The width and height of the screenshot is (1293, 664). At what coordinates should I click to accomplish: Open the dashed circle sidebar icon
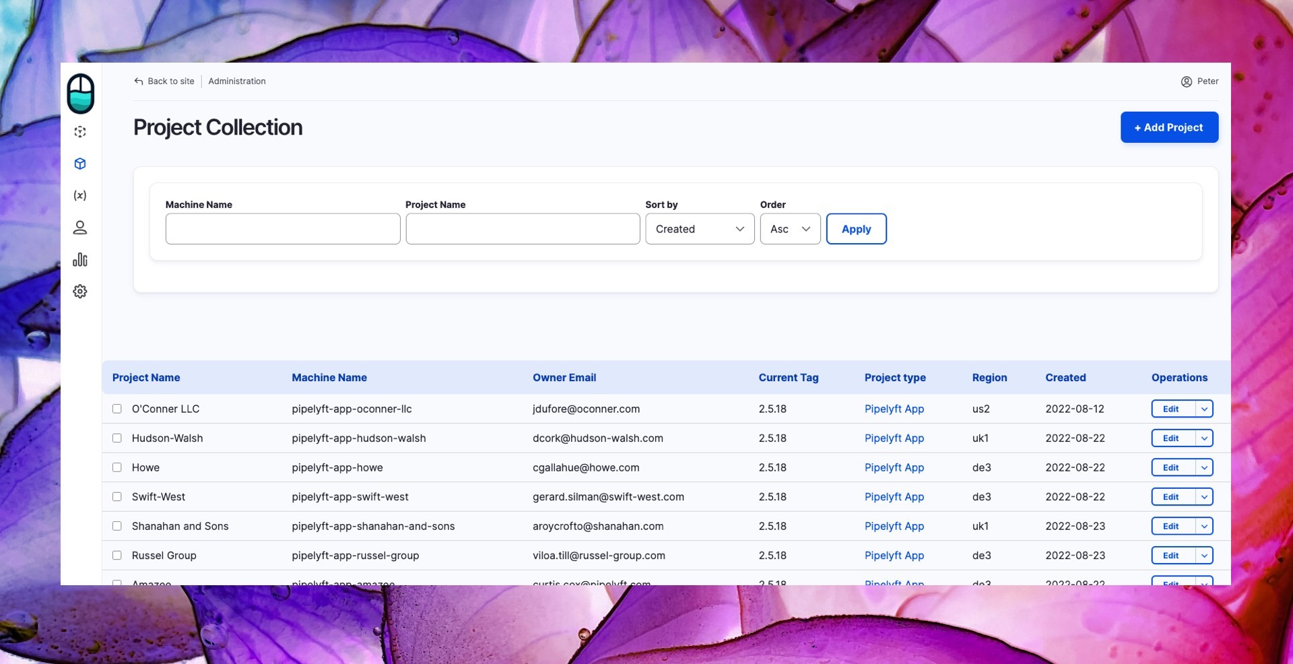[x=80, y=132]
